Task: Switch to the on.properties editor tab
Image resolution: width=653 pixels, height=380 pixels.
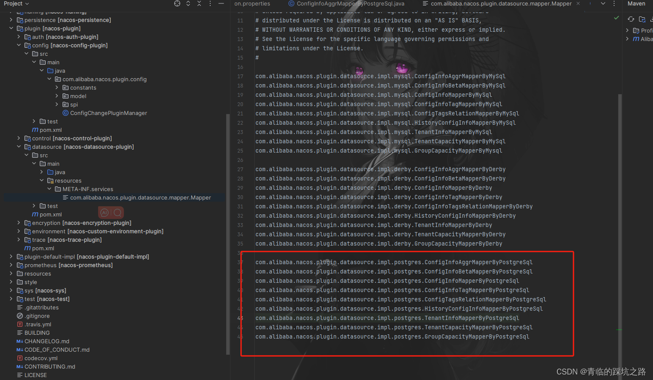Action: (x=252, y=3)
